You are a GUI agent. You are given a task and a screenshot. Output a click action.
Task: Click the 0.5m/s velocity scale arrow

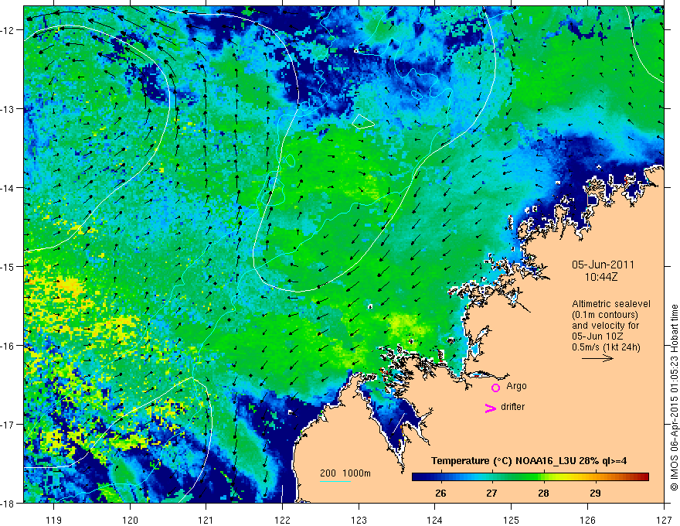(x=597, y=358)
